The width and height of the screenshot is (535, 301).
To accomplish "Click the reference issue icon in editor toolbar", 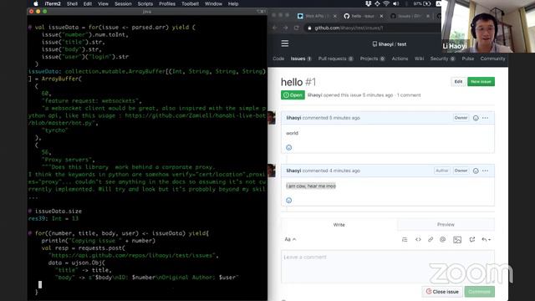I will point(472,240).
